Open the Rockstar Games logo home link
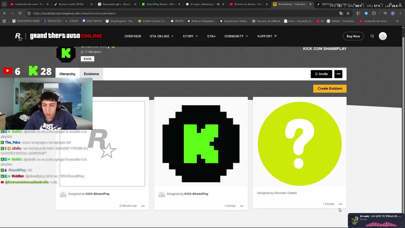This screenshot has width=405, height=228. 19,36
